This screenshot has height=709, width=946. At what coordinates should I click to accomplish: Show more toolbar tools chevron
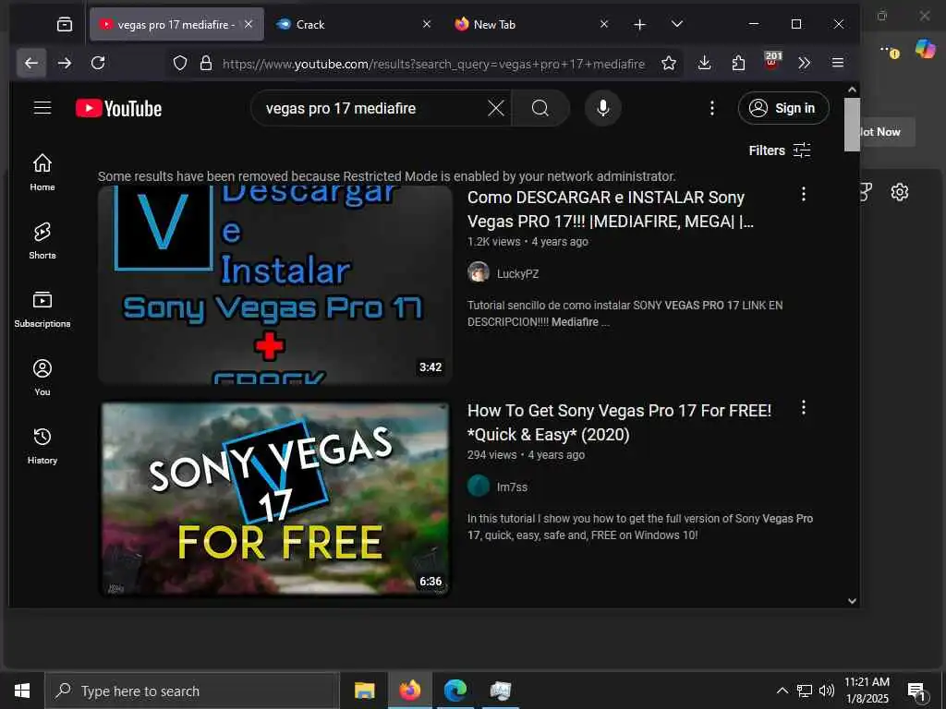pyautogui.click(x=805, y=63)
